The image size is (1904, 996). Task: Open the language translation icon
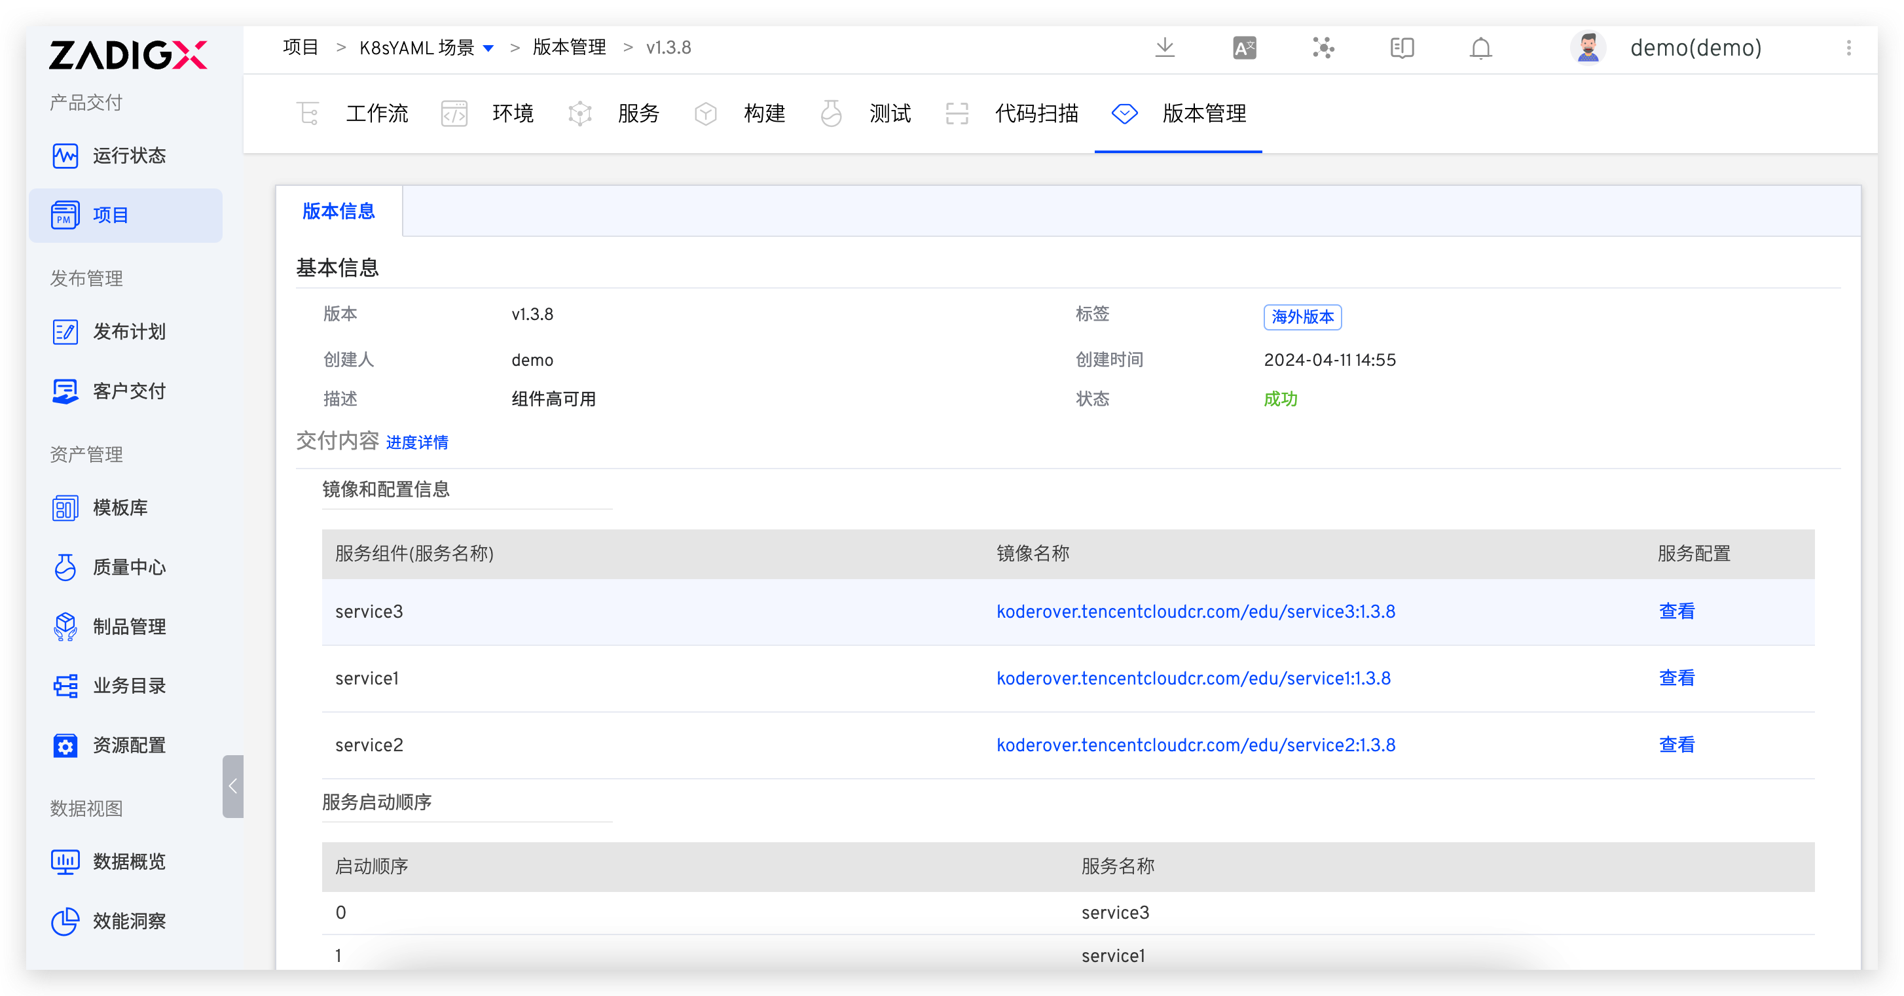[1244, 48]
